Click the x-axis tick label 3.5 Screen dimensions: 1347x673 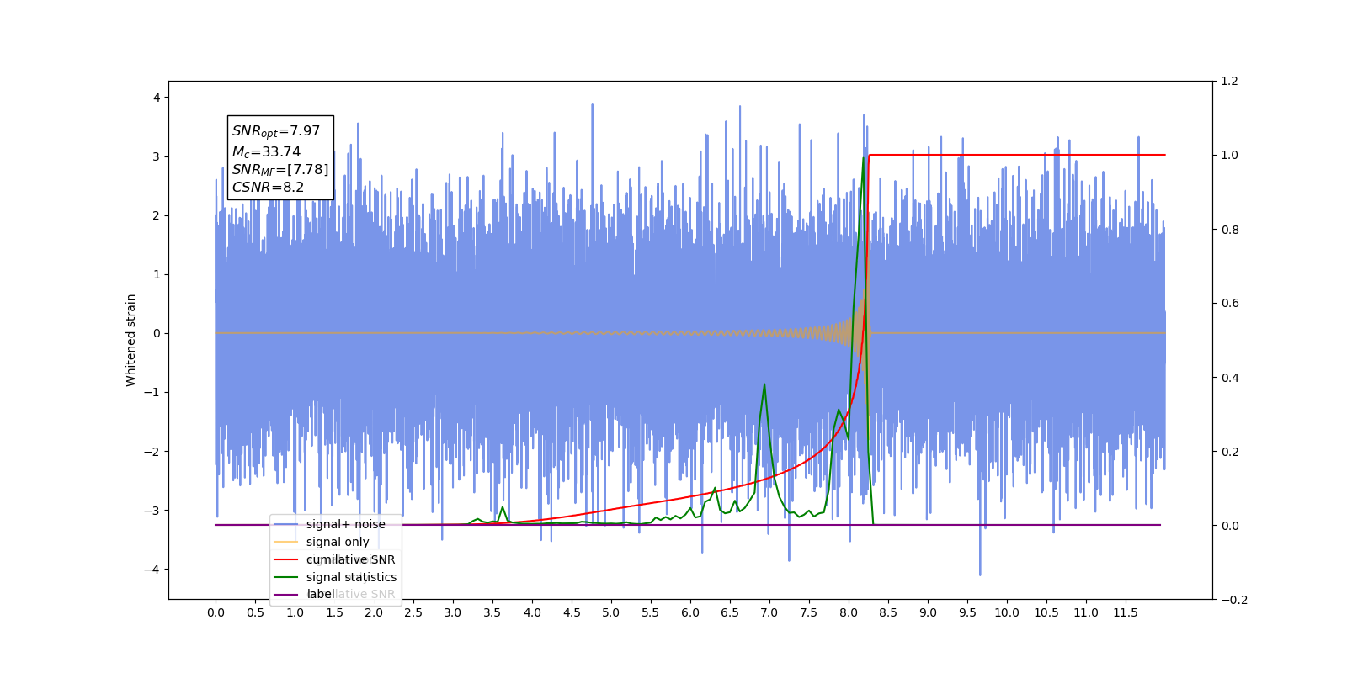[x=492, y=612]
